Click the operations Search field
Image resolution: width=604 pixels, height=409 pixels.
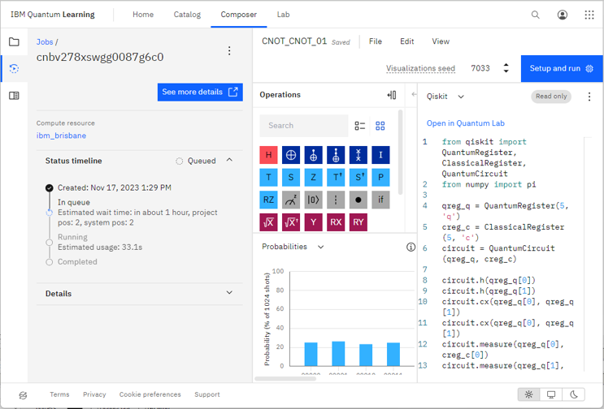pos(304,126)
